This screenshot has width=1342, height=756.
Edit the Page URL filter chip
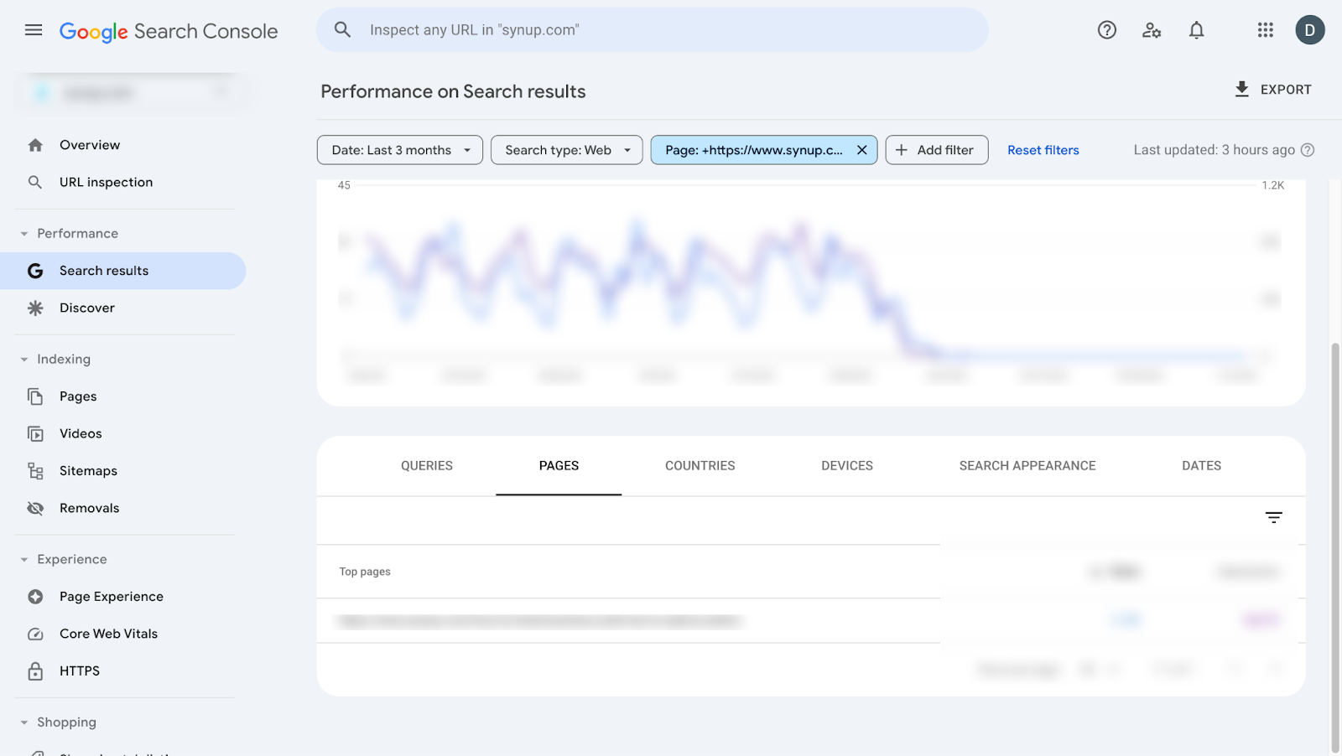[x=753, y=150]
